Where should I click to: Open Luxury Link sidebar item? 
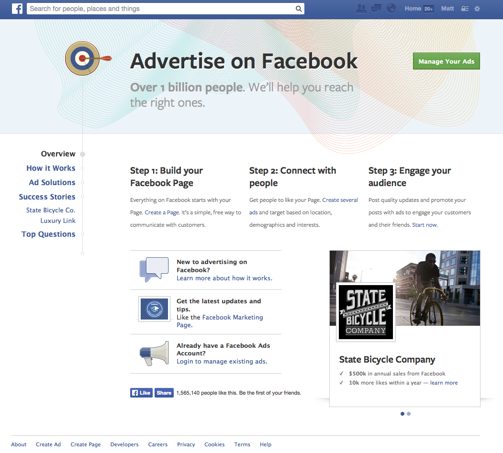point(58,221)
